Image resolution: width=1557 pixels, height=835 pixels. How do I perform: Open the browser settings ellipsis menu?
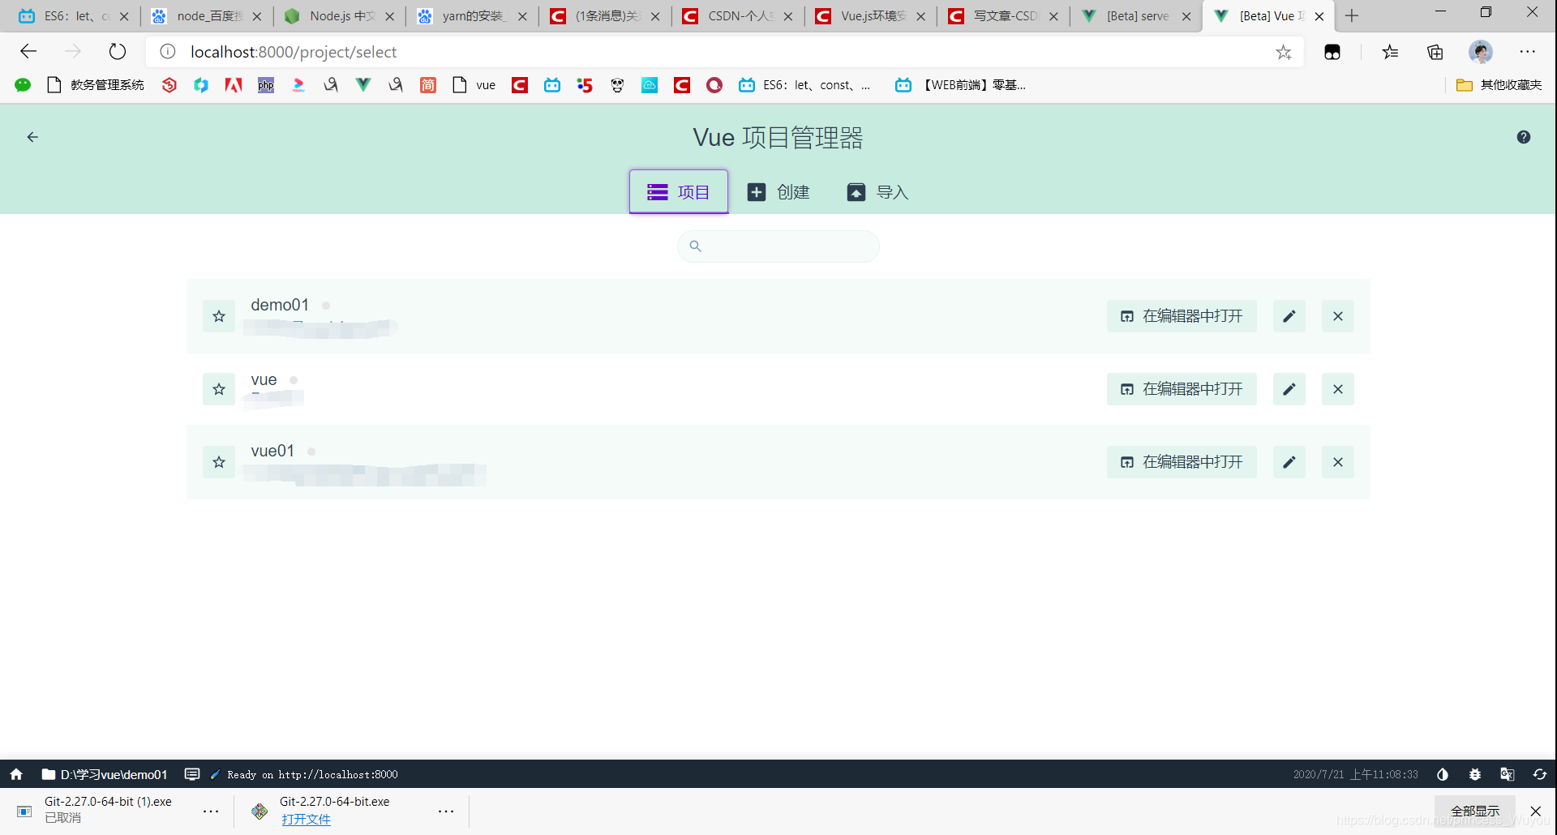pyautogui.click(x=1528, y=52)
